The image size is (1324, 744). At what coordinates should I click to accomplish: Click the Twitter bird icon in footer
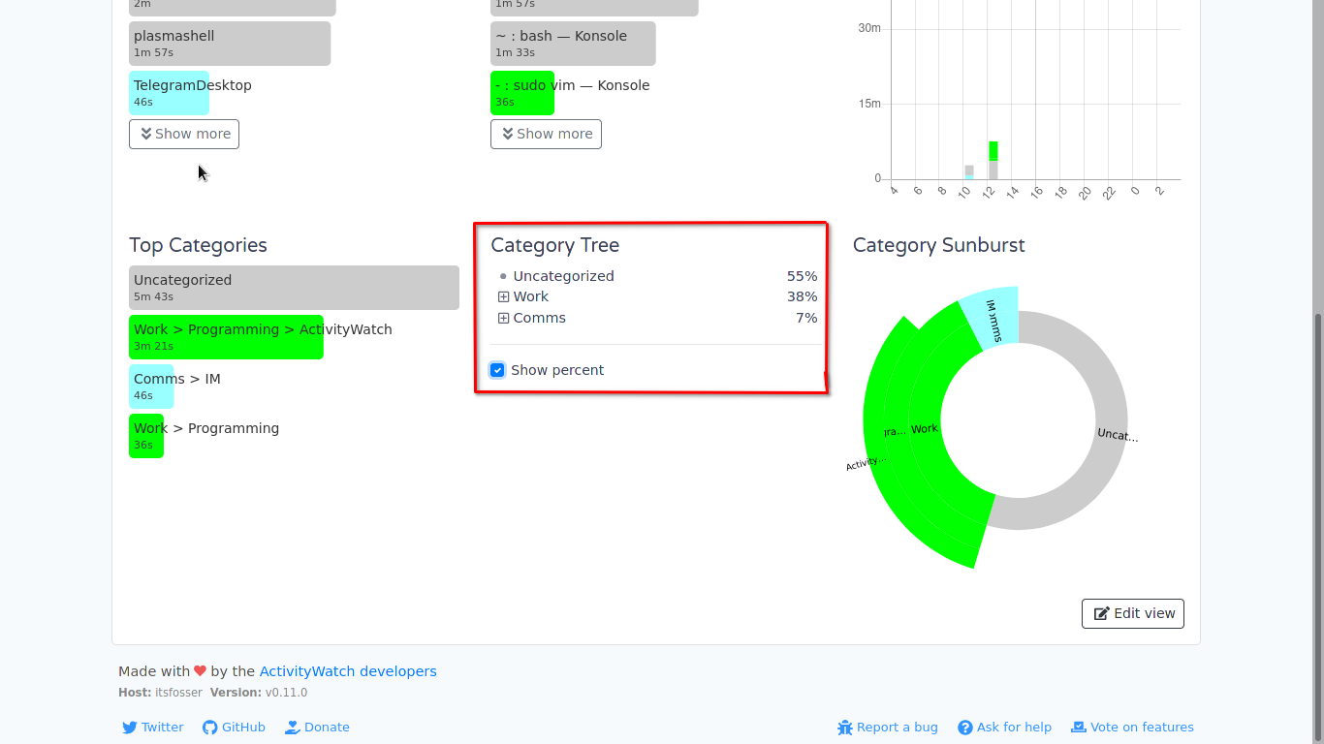(x=129, y=728)
